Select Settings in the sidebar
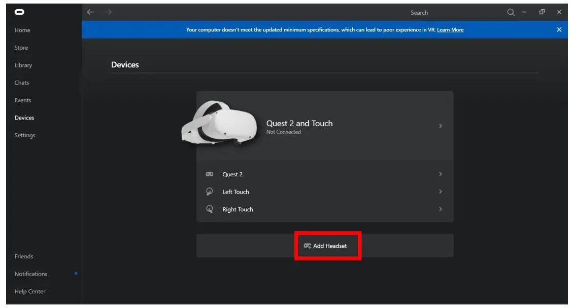572x308 pixels. pos(25,135)
